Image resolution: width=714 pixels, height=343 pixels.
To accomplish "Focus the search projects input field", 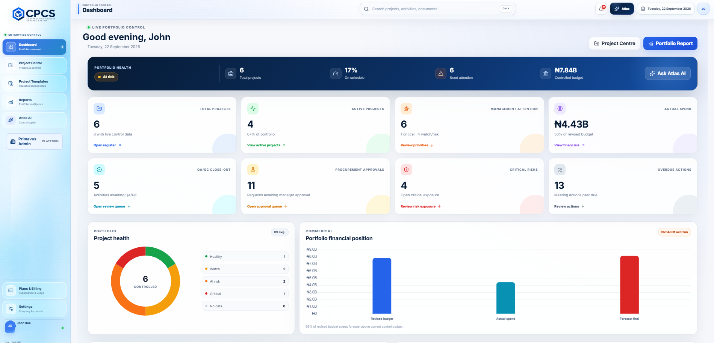I will coord(437,9).
